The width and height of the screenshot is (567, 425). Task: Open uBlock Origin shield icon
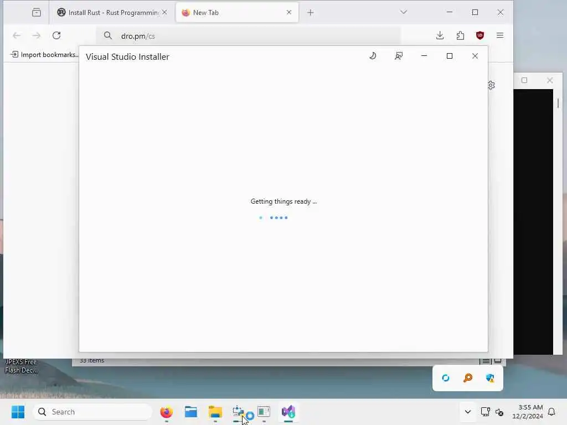[x=480, y=35]
